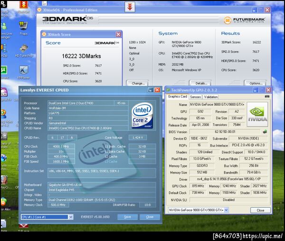Open the Fraps desktop icon
The width and height of the screenshot is (285, 241).
[23, 28]
